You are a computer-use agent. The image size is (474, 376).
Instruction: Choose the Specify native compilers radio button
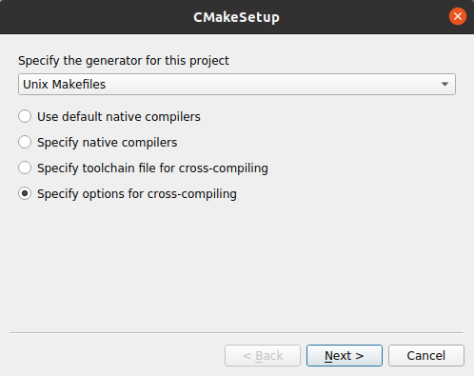point(25,142)
